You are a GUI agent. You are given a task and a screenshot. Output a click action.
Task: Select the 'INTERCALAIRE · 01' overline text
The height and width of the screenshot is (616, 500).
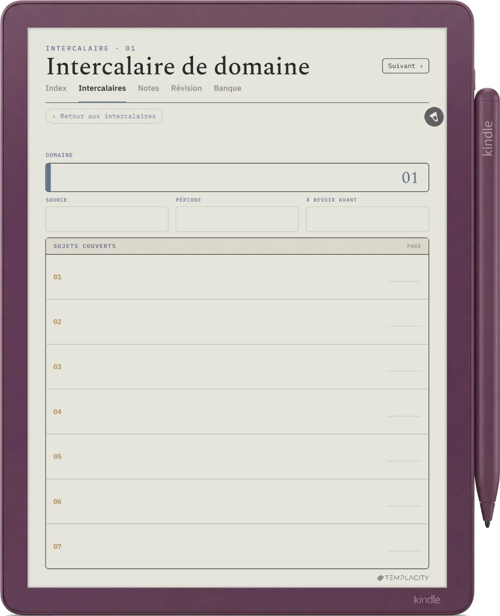pyautogui.click(x=90, y=48)
